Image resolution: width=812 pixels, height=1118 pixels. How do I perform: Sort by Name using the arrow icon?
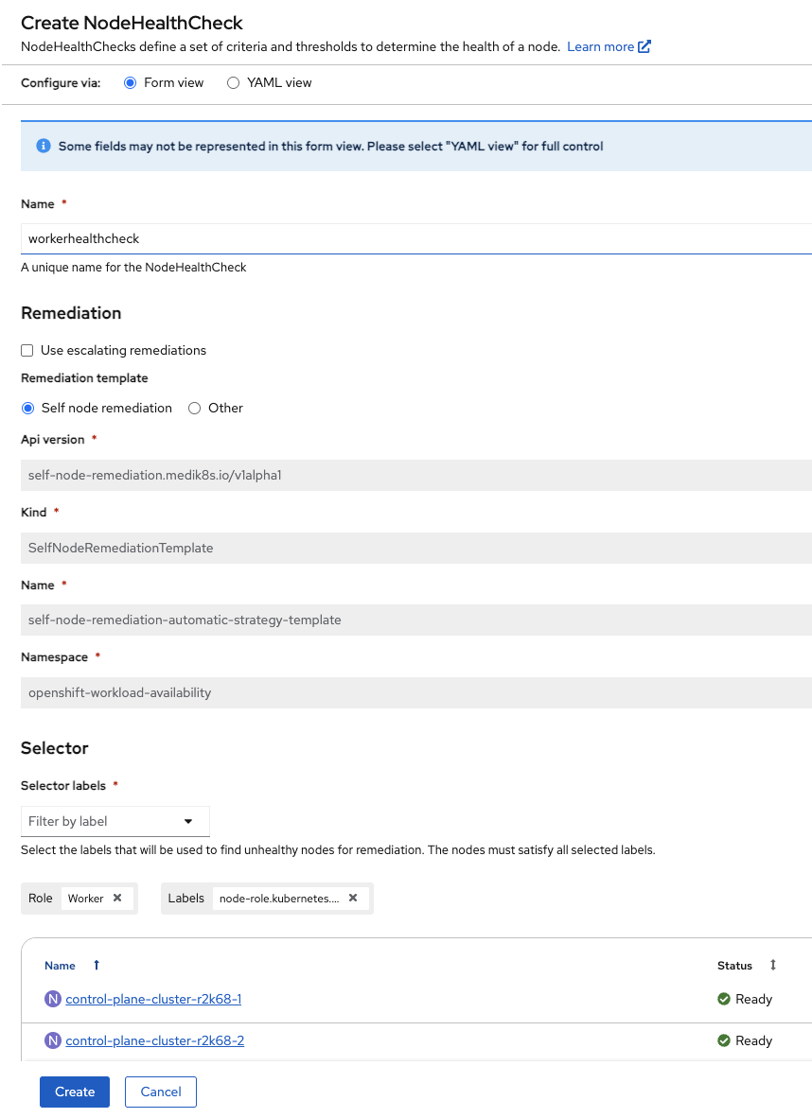click(x=97, y=965)
